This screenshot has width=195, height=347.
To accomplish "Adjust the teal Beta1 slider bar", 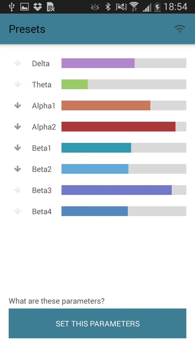I will [124, 148].
